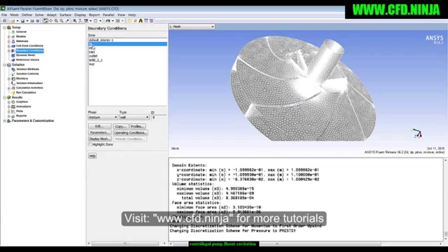The width and height of the screenshot is (448, 252).
Task: Expand the Parameters & Customization node
Action: 5,121
